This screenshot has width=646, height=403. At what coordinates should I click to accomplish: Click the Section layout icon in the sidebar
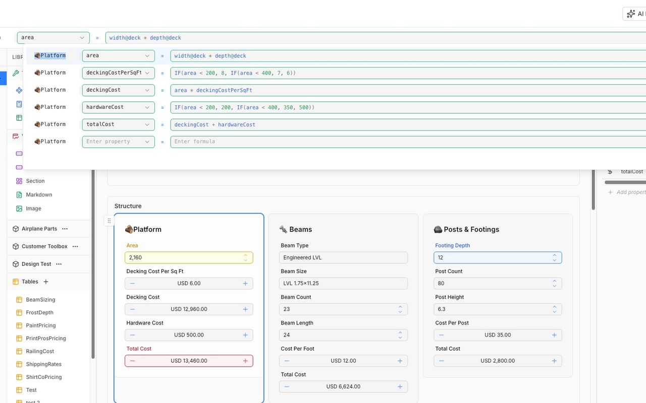(19, 181)
